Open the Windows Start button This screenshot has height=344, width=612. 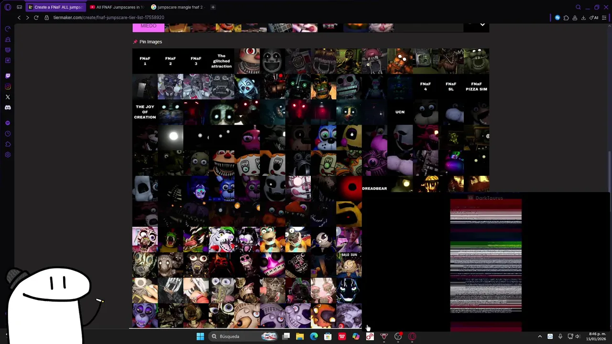point(200,336)
